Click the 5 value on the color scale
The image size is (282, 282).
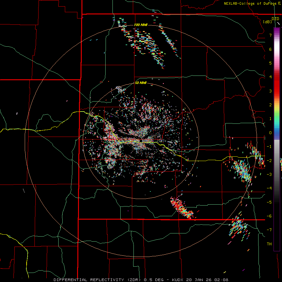[270, 63]
